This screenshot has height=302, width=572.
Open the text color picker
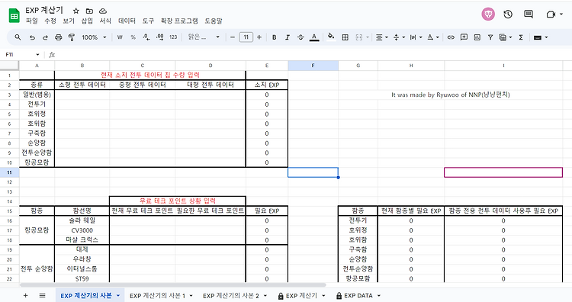314,37
